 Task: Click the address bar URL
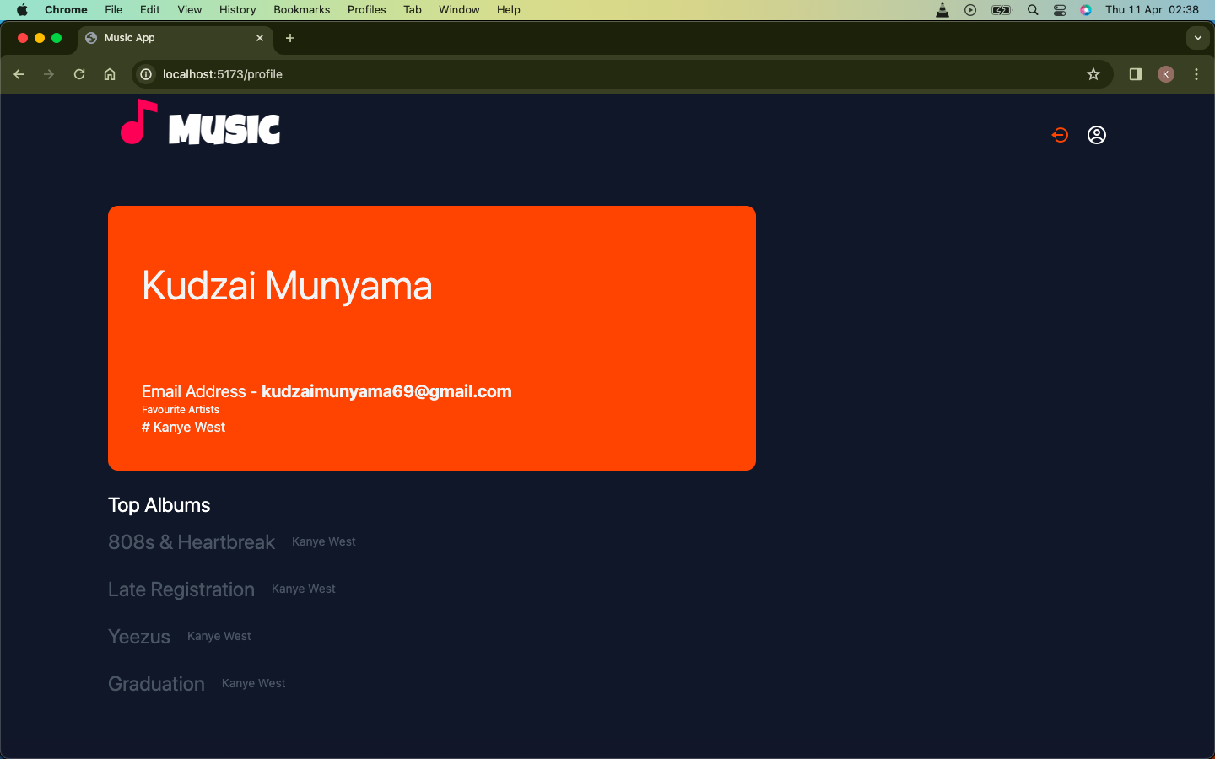223,74
